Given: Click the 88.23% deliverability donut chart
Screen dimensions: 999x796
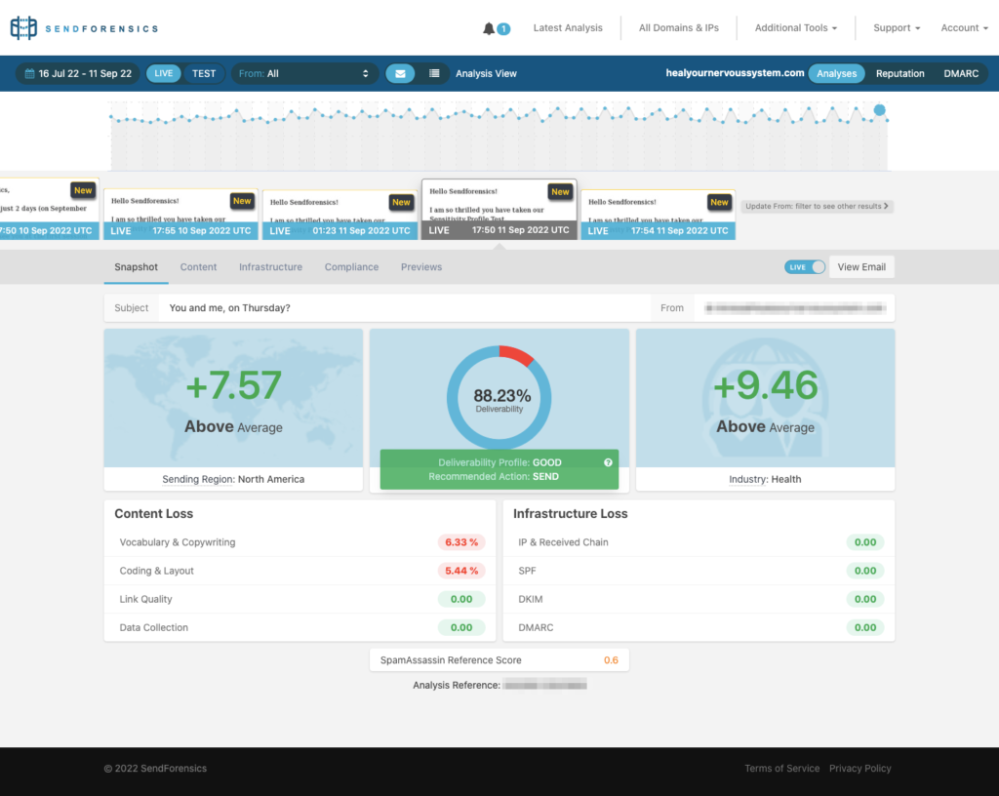Looking at the screenshot, I should point(499,397).
